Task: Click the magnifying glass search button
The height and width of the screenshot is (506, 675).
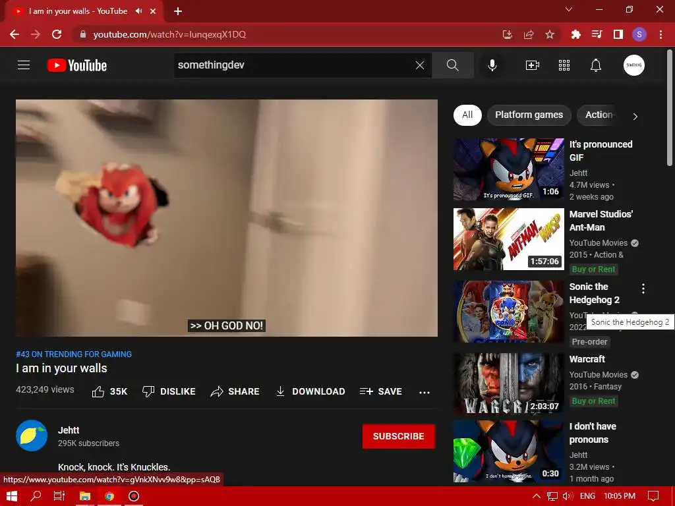Action: (x=452, y=65)
